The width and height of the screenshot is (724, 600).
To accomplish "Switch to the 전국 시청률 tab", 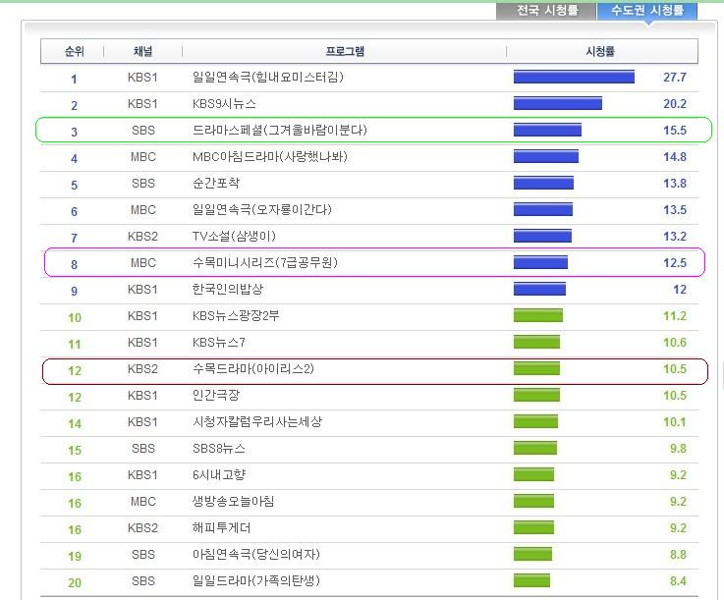I will click(546, 11).
